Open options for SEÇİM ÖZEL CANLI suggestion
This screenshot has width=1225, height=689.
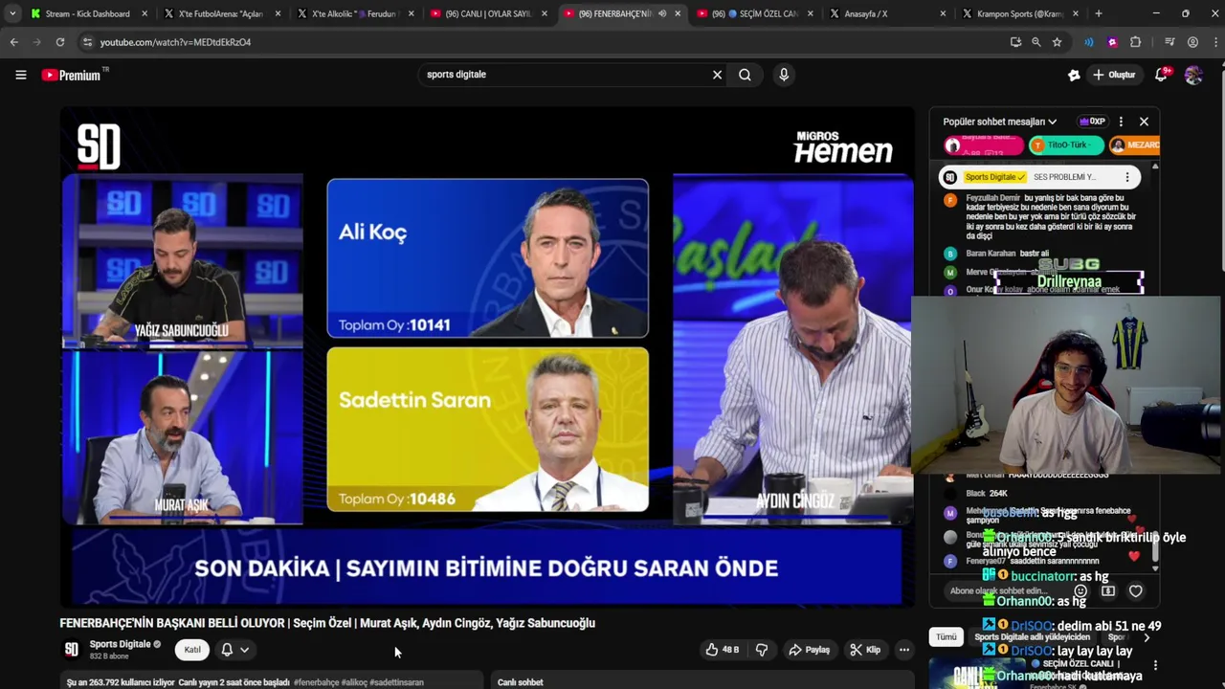[x=1155, y=665]
